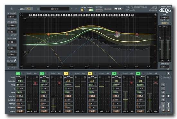Click the SP. DECAY field showing 2000
The height and width of the screenshot is (119, 177).
pos(12,17)
